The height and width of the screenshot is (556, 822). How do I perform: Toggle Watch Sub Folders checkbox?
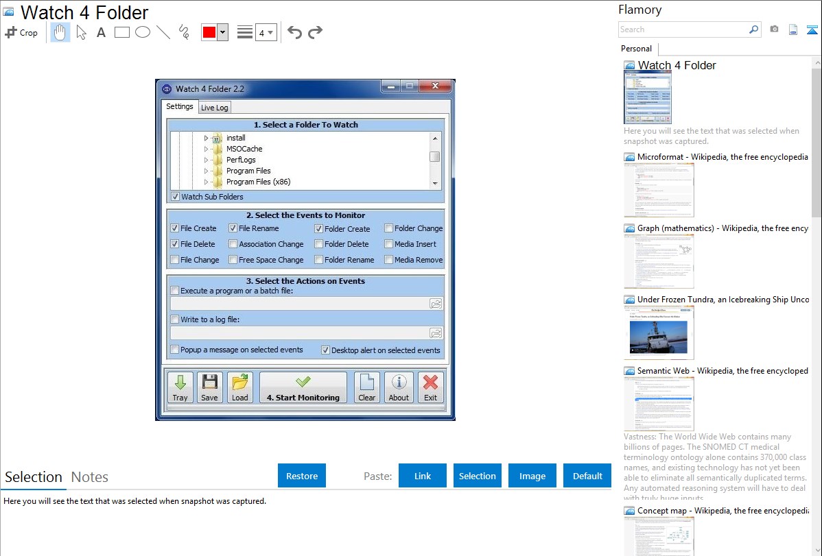click(175, 197)
